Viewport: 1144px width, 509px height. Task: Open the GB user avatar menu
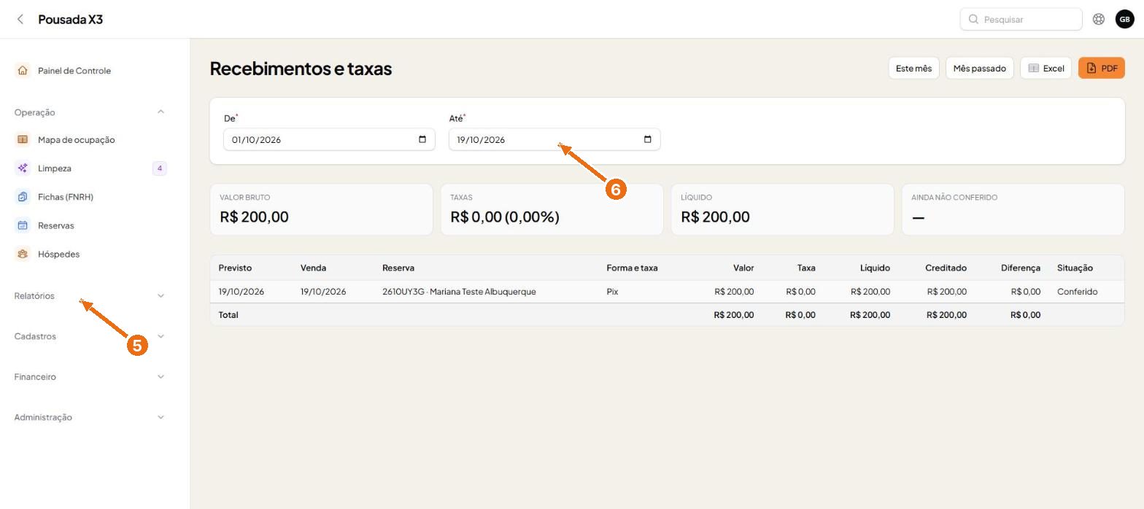[x=1125, y=19]
